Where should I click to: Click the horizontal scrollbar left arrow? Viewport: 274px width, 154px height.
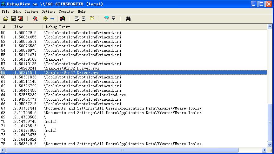pos(3,150)
